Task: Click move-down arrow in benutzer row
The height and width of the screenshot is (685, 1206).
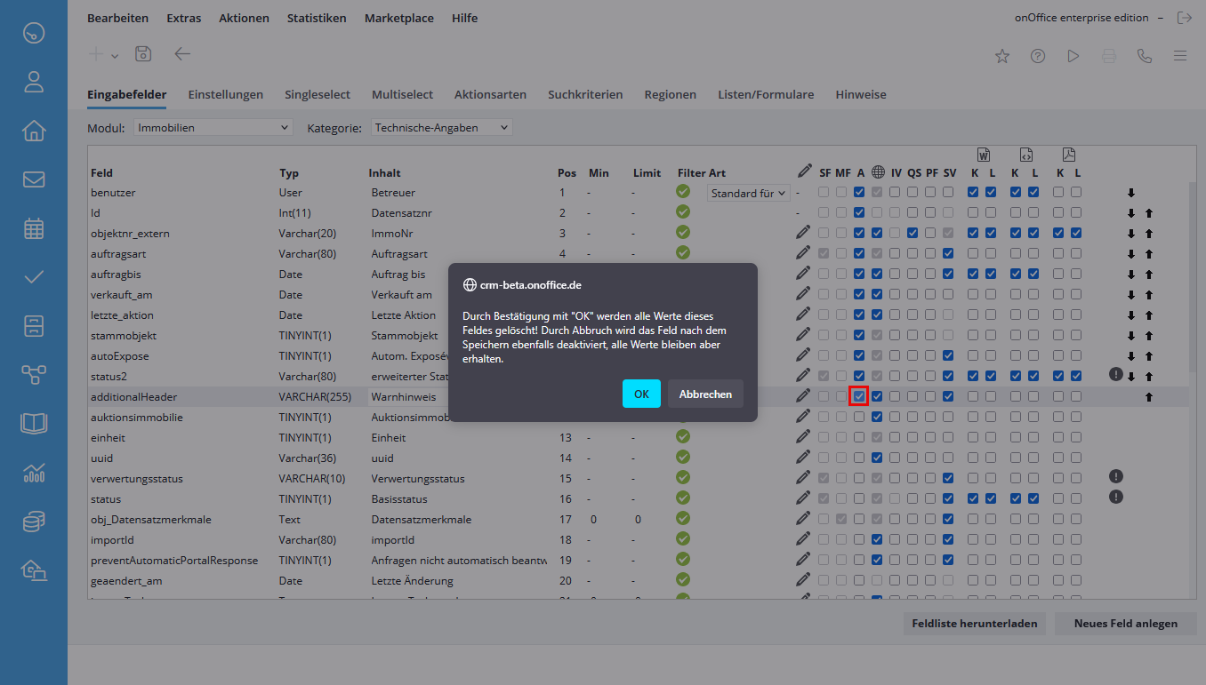Action: point(1131,193)
